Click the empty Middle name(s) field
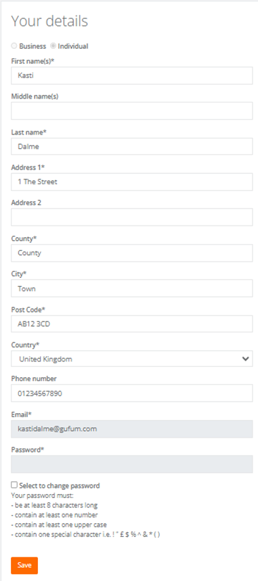This screenshot has height=581, width=258. (132, 111)
